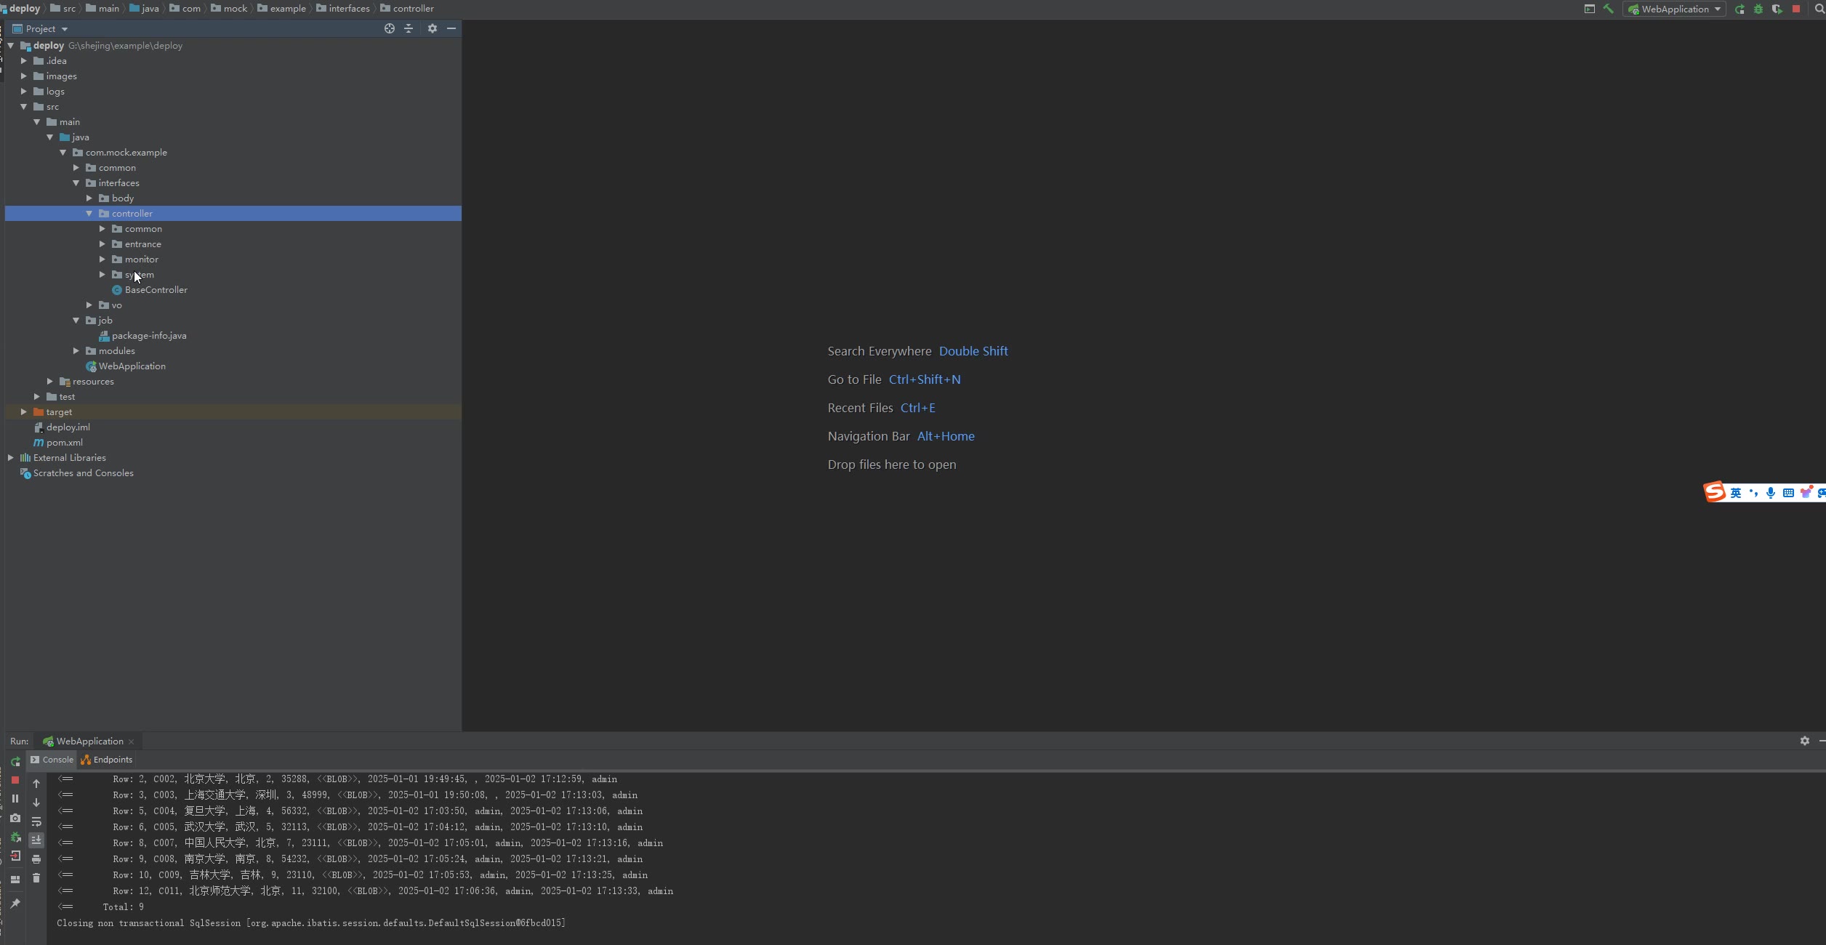
Task: Open the WebApplication run configuration dropdown
Action: [1675, 9]
